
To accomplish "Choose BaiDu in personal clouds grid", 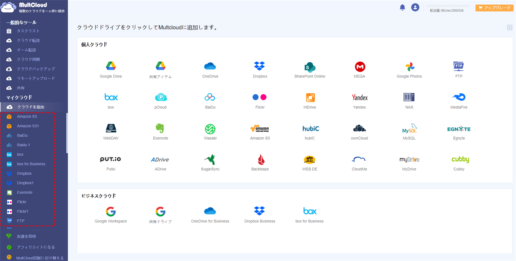I will point(210,97).
